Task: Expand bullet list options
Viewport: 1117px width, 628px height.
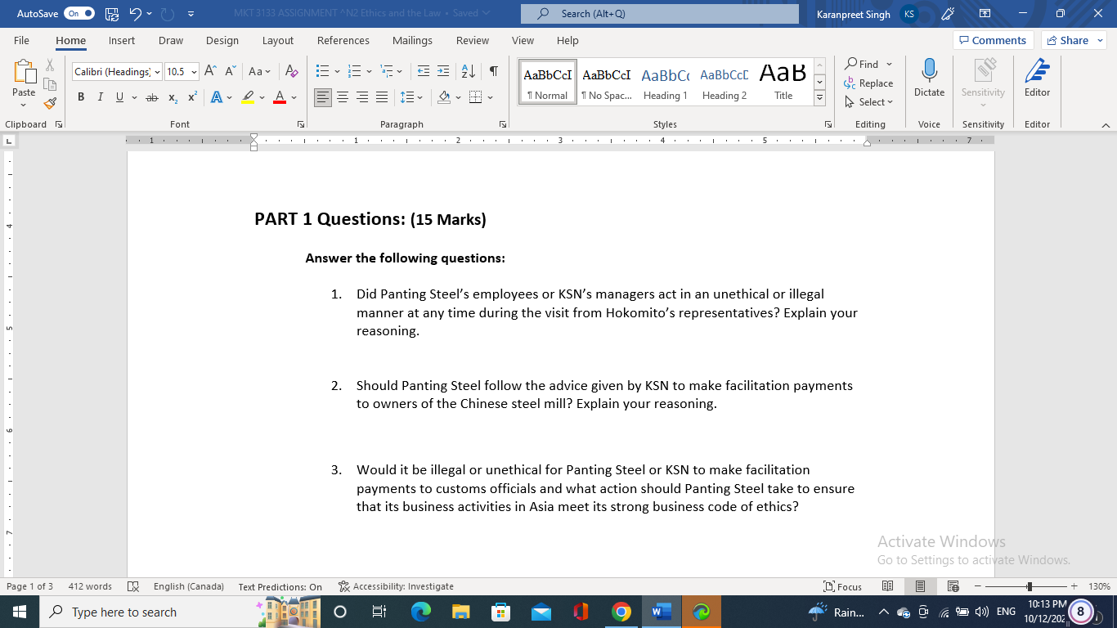Action: [x=337, y=71]
